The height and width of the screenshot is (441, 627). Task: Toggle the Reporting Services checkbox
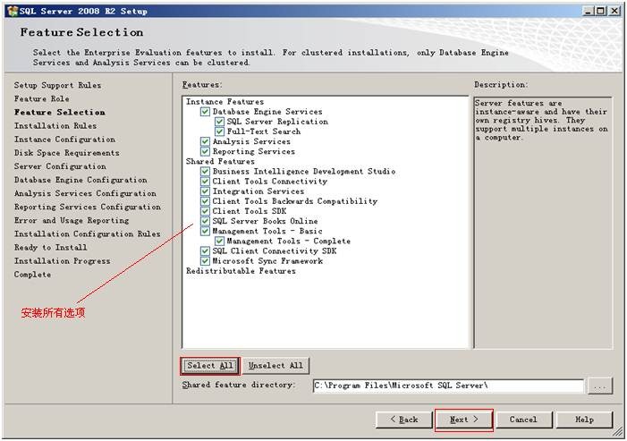click(x=206, y=152)
